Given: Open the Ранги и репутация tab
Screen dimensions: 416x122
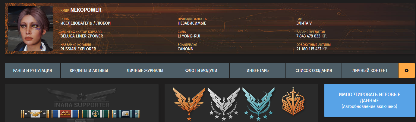Looking at the screenshot, I should pos(33,70).
